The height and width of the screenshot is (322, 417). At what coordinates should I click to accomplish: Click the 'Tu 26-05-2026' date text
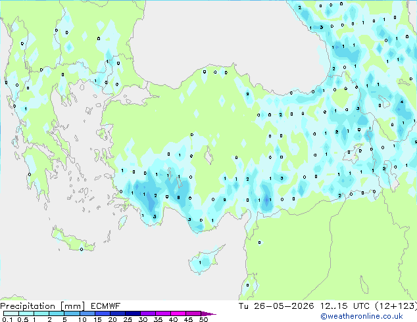pyautogui.click(x=276, y=306)
